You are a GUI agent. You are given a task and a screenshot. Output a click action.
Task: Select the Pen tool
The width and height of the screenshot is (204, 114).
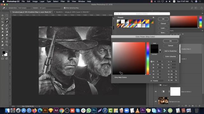[3, 38]
